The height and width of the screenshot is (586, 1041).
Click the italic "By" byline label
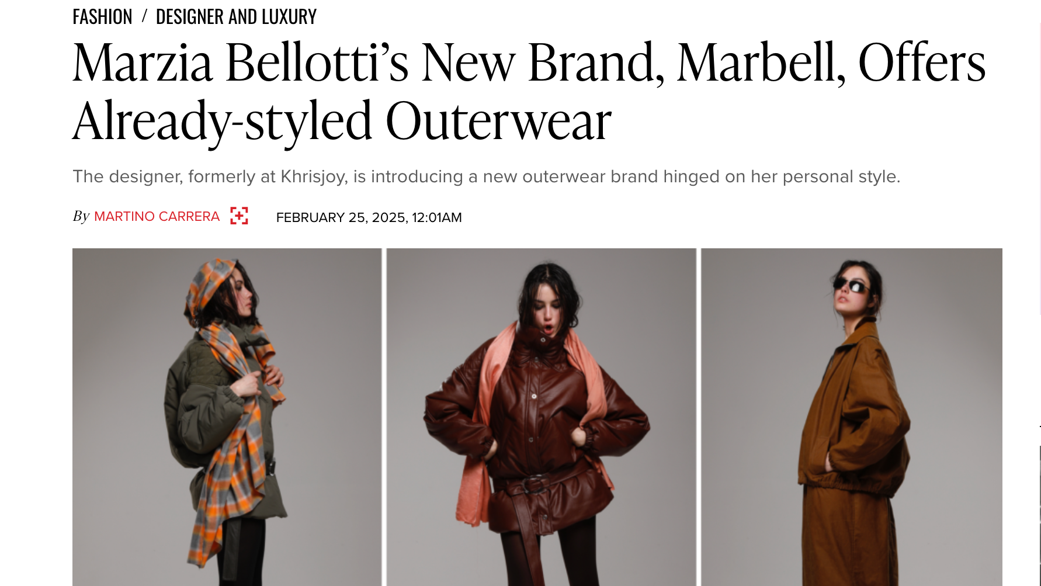point(81,216)
